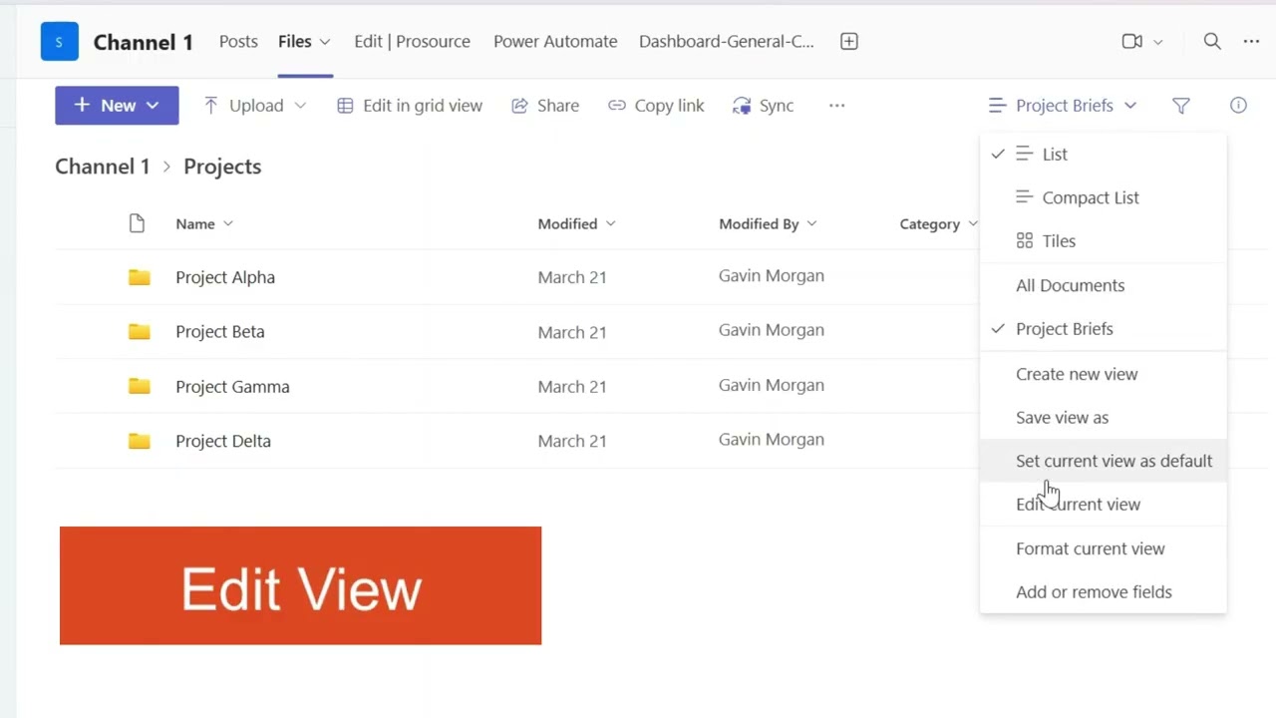This screenshot has width=1276, height=718.
Task: Choose Save view as
Action: [1104, 418]
